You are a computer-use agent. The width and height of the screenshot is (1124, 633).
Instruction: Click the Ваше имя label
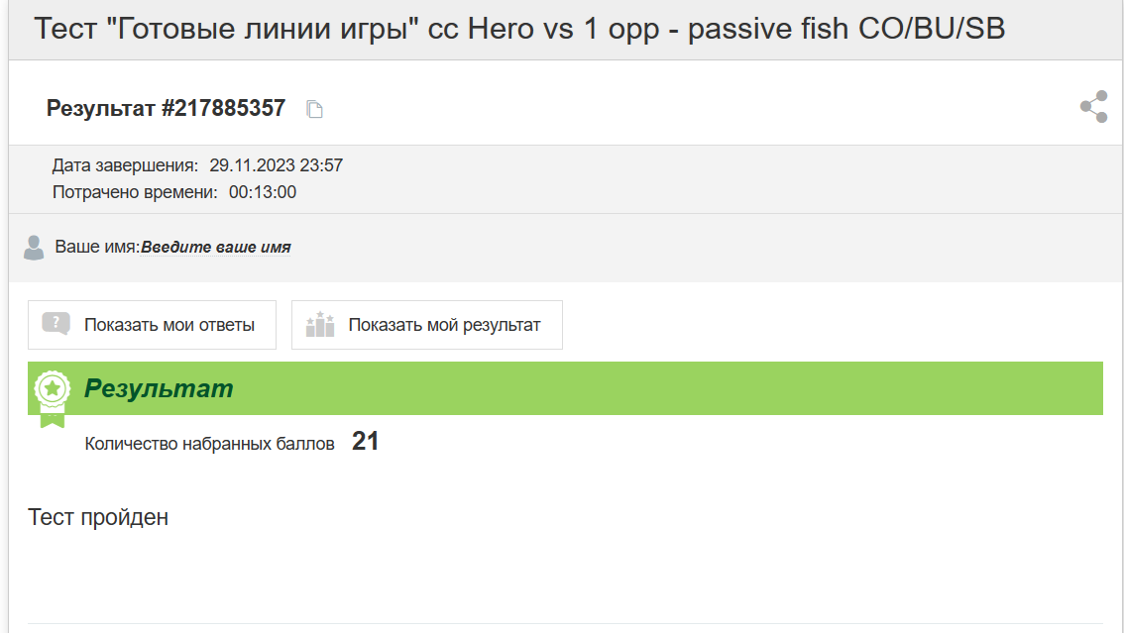tap(97, 247)
